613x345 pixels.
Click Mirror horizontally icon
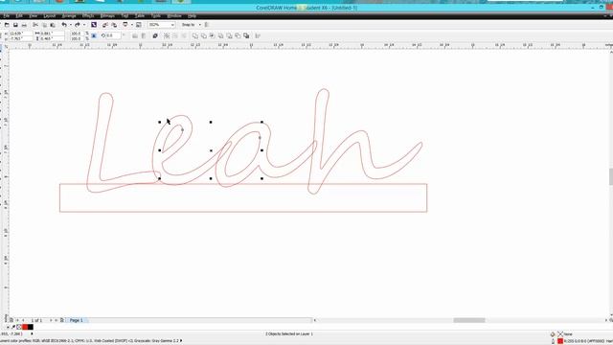[135, 36]
